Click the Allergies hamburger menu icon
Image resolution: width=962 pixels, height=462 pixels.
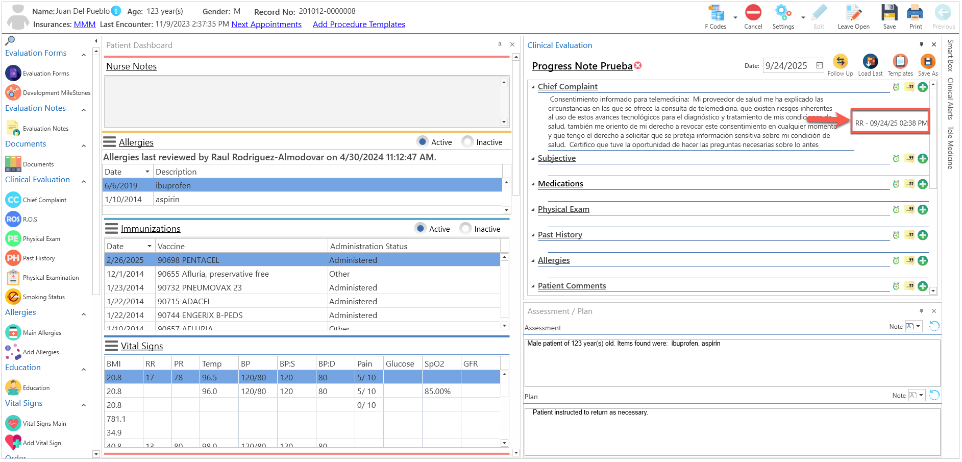pos(110,141)
